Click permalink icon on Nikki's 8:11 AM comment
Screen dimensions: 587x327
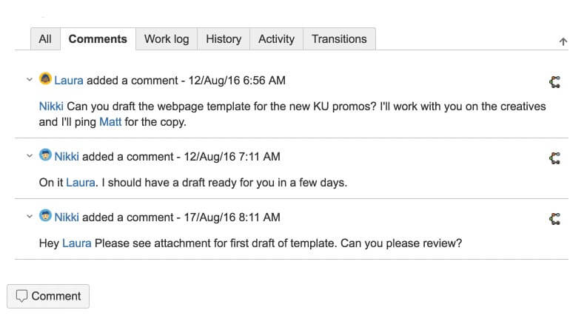point(555,218)
